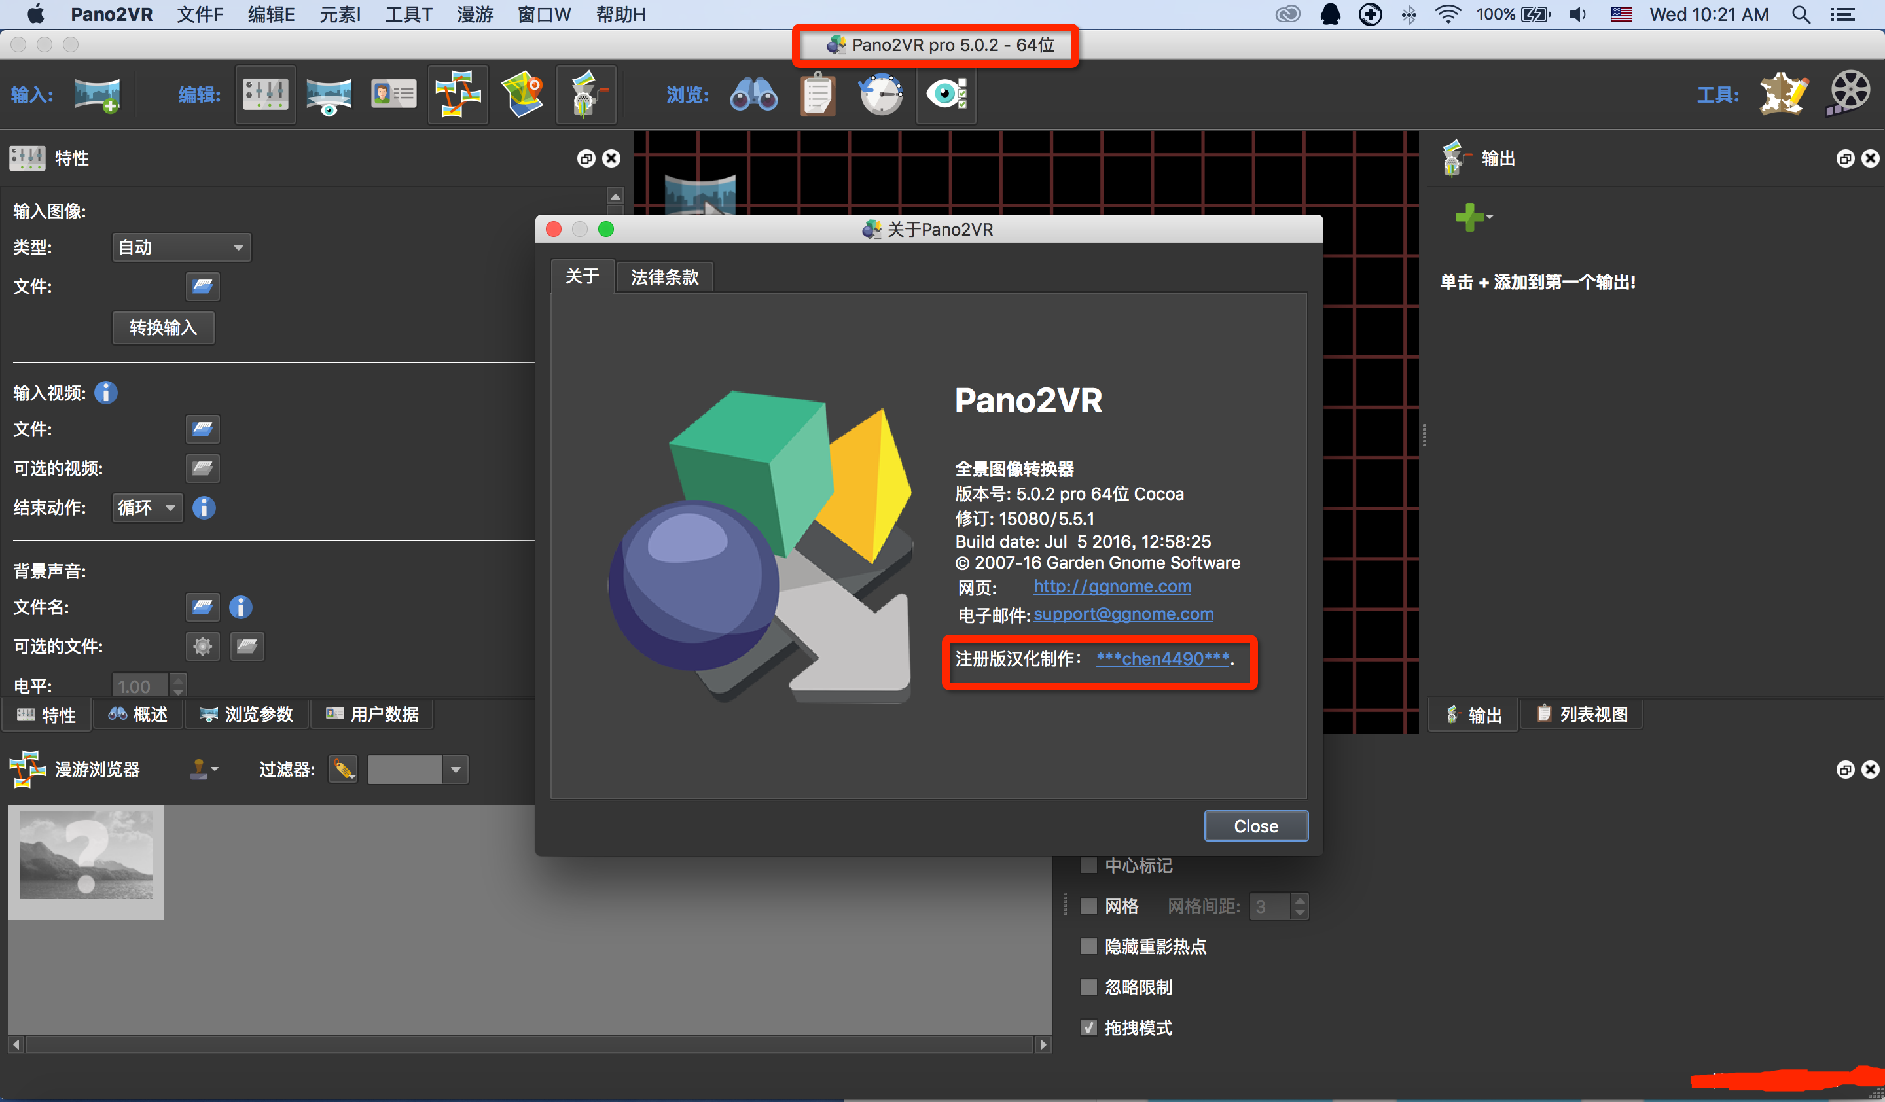
Task: Toggle the Output grinder toolbar icon
Action: (586, 95)
